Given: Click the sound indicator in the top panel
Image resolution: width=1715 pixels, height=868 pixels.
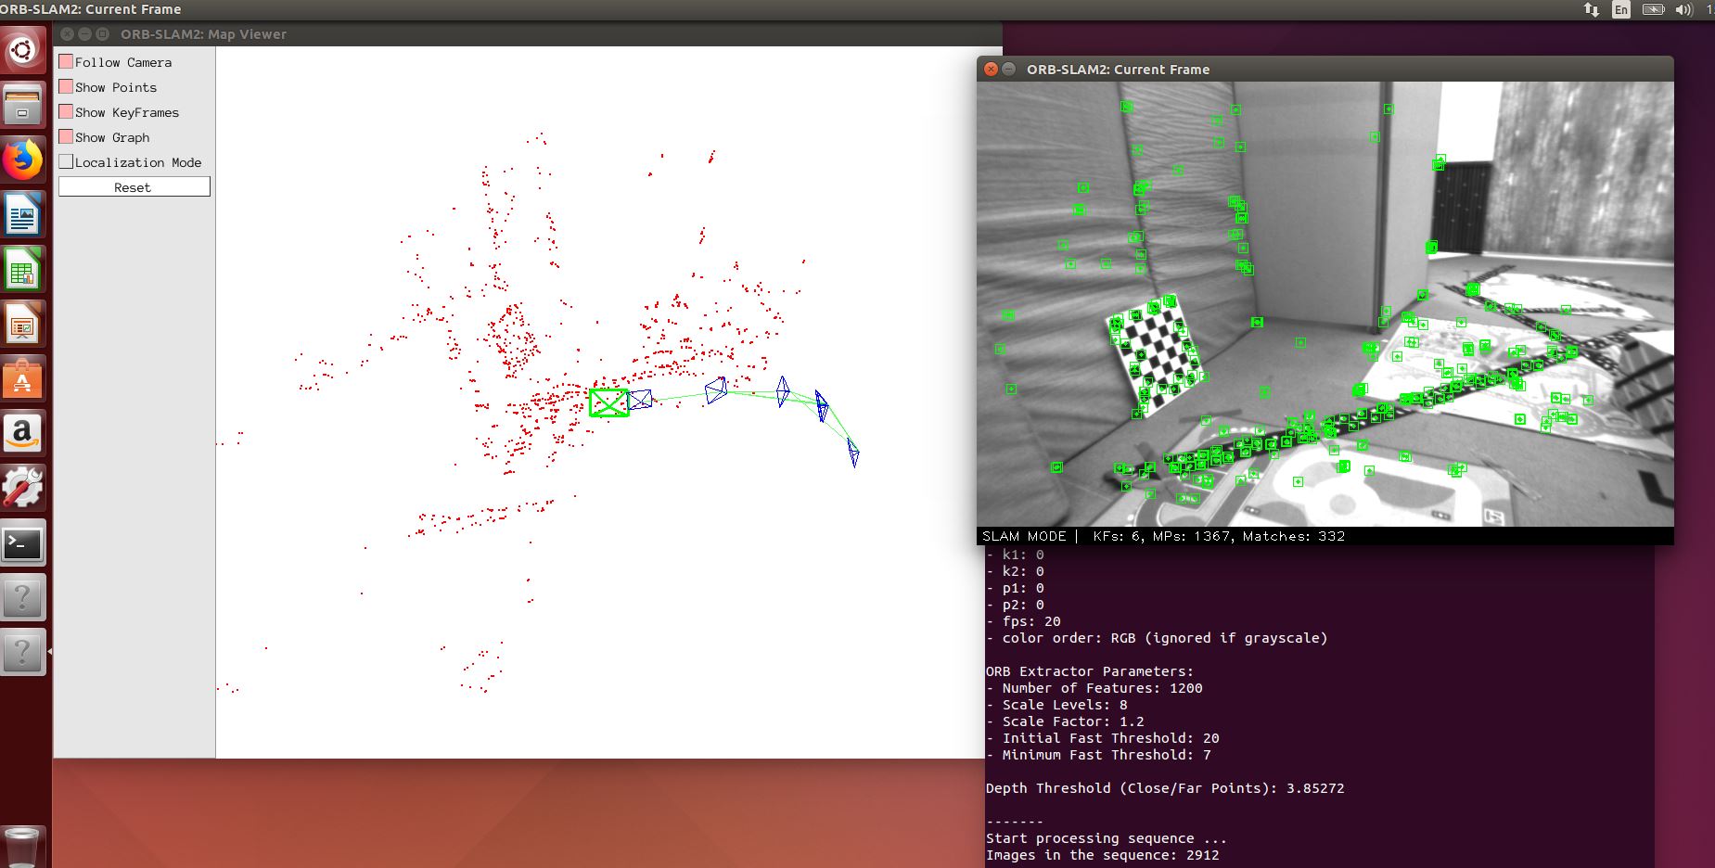Looking at the screenshot, I should click(1683, 9).
